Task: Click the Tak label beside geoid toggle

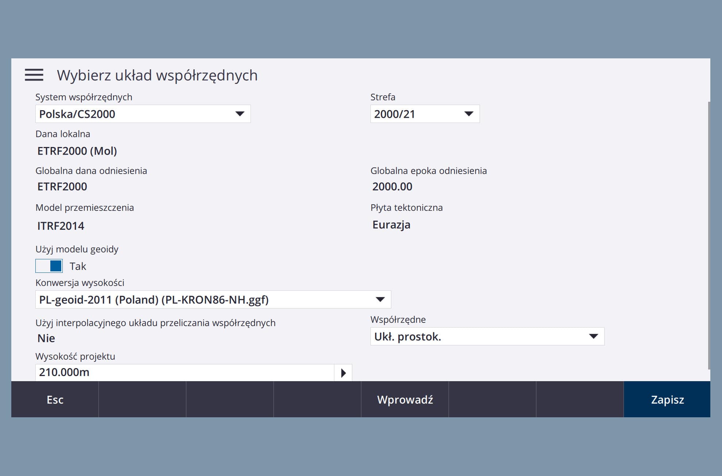Action: click(78, 266)
